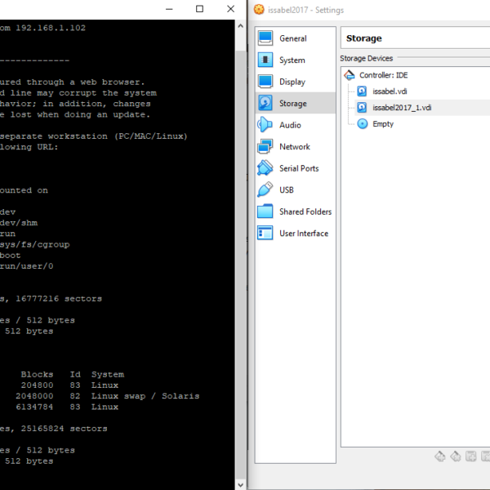
Task: Click the add storage controller icon
Action: point(440,457)
